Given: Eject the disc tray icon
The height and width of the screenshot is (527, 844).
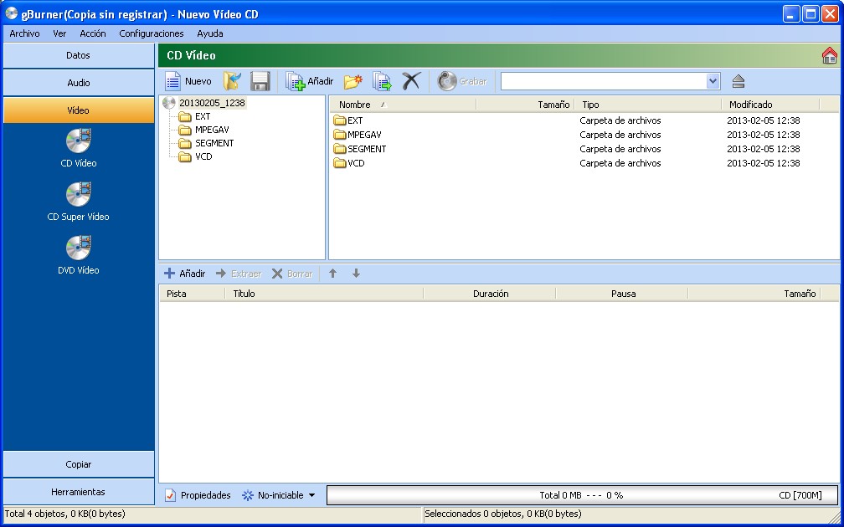Looking at the screenshot, I should coord(738,81).
